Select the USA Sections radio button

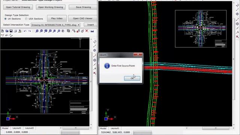tap(26, 19)
